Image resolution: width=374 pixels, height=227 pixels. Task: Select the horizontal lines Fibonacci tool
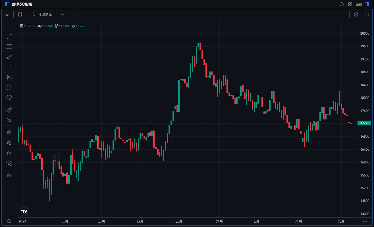[x=9, y=47]
